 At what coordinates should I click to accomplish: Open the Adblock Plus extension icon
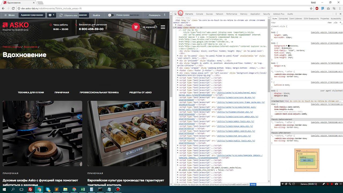(x=317, y=8)
